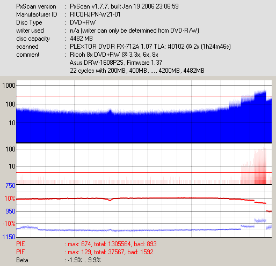Click the Asus DRW-1608P2S firmware comment
The image size is (276, 266).
click(116, 63)
